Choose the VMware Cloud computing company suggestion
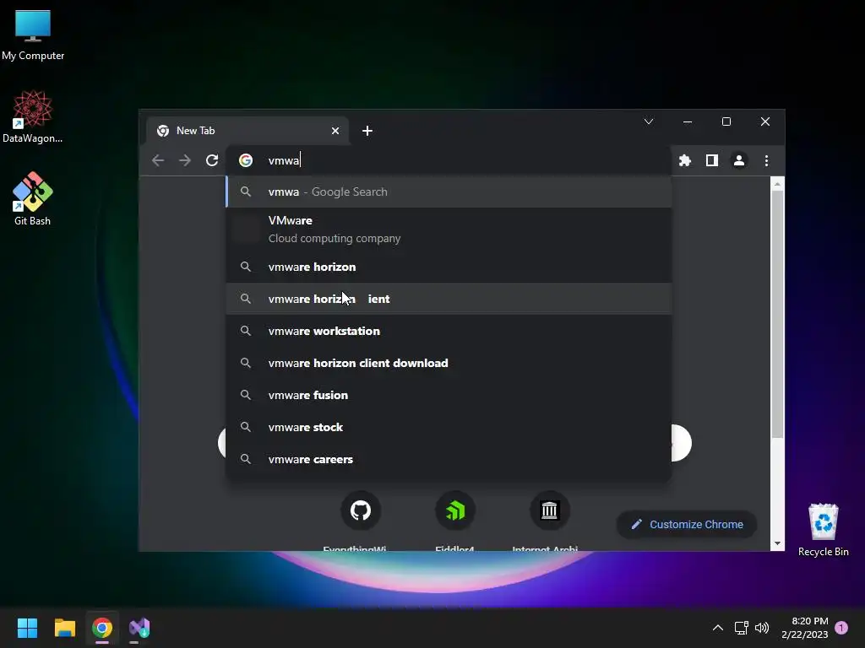 (449, 229)
